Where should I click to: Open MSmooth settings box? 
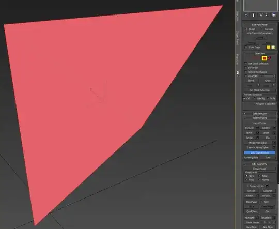coord(257,218)
